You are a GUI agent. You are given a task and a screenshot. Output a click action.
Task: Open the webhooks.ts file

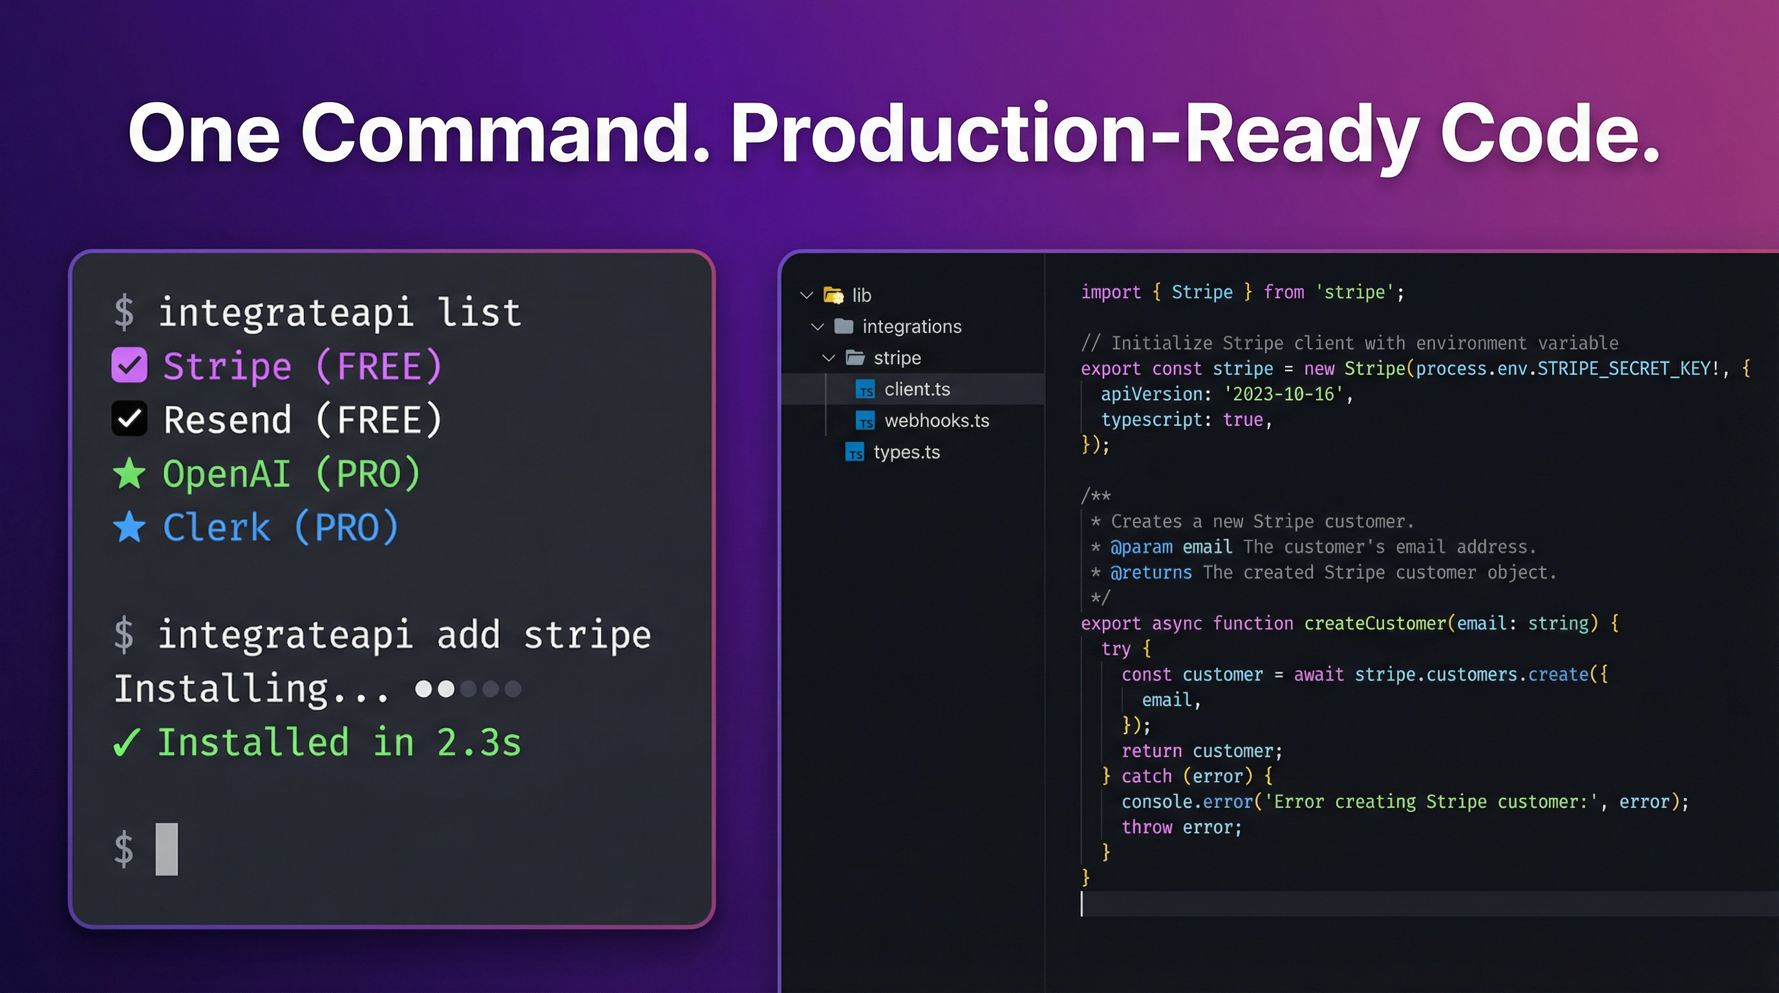(937, 421)
